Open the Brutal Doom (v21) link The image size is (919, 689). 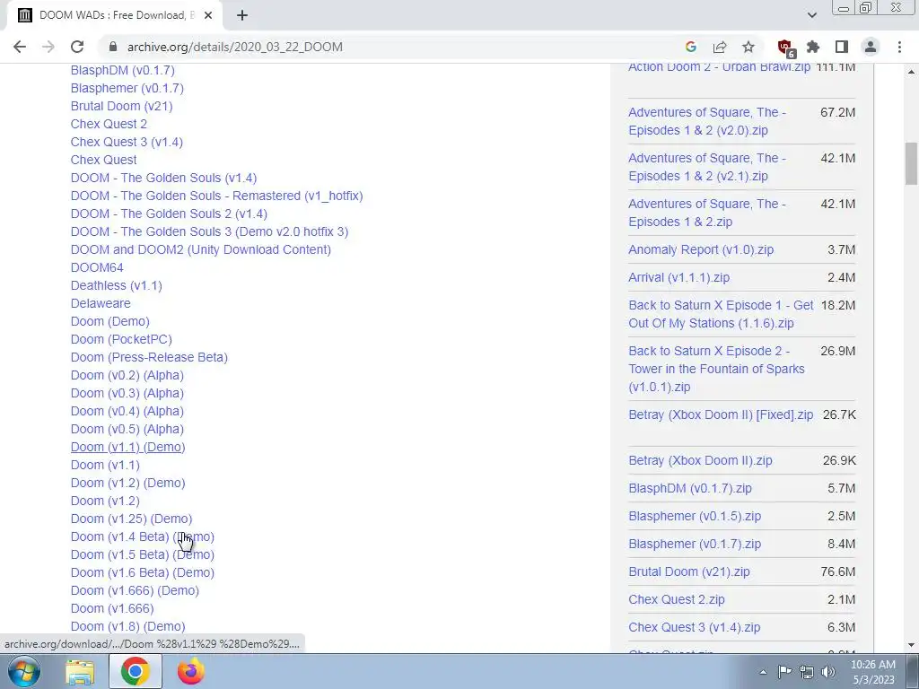121,106
